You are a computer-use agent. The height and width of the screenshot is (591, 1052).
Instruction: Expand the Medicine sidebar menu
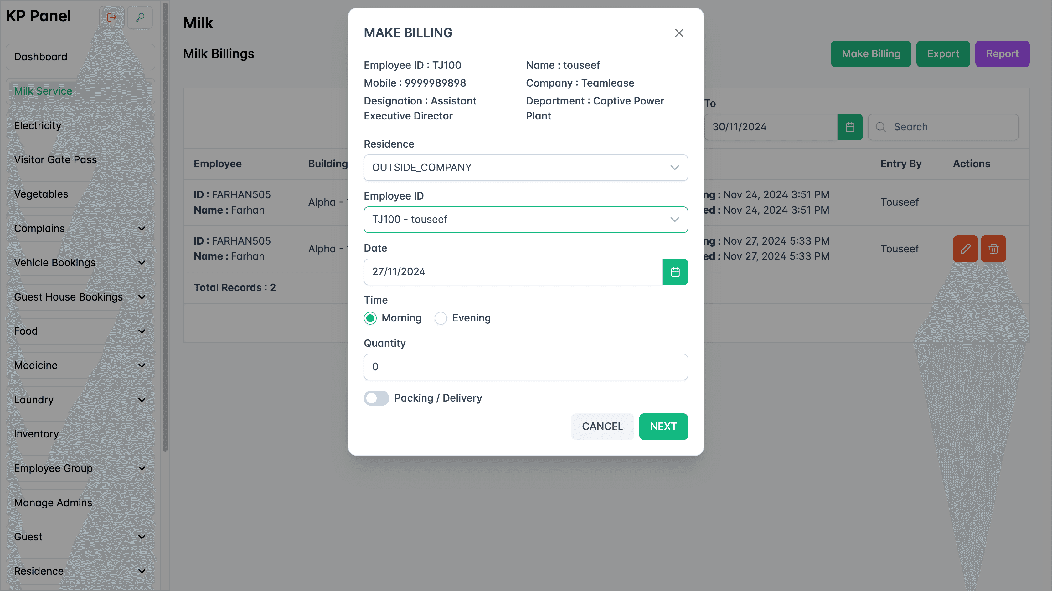click(x=80, y=366)
